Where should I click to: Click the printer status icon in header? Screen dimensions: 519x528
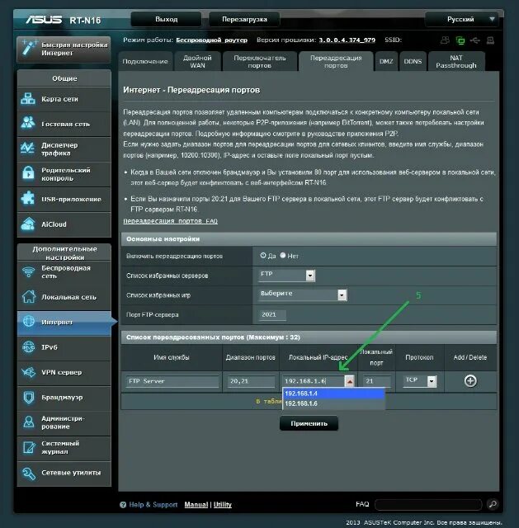click(x=490, y=40)
